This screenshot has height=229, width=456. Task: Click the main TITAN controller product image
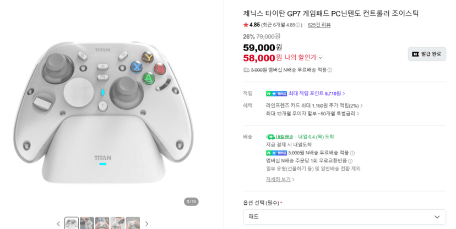pyautogui.click(x=103, y=113)
